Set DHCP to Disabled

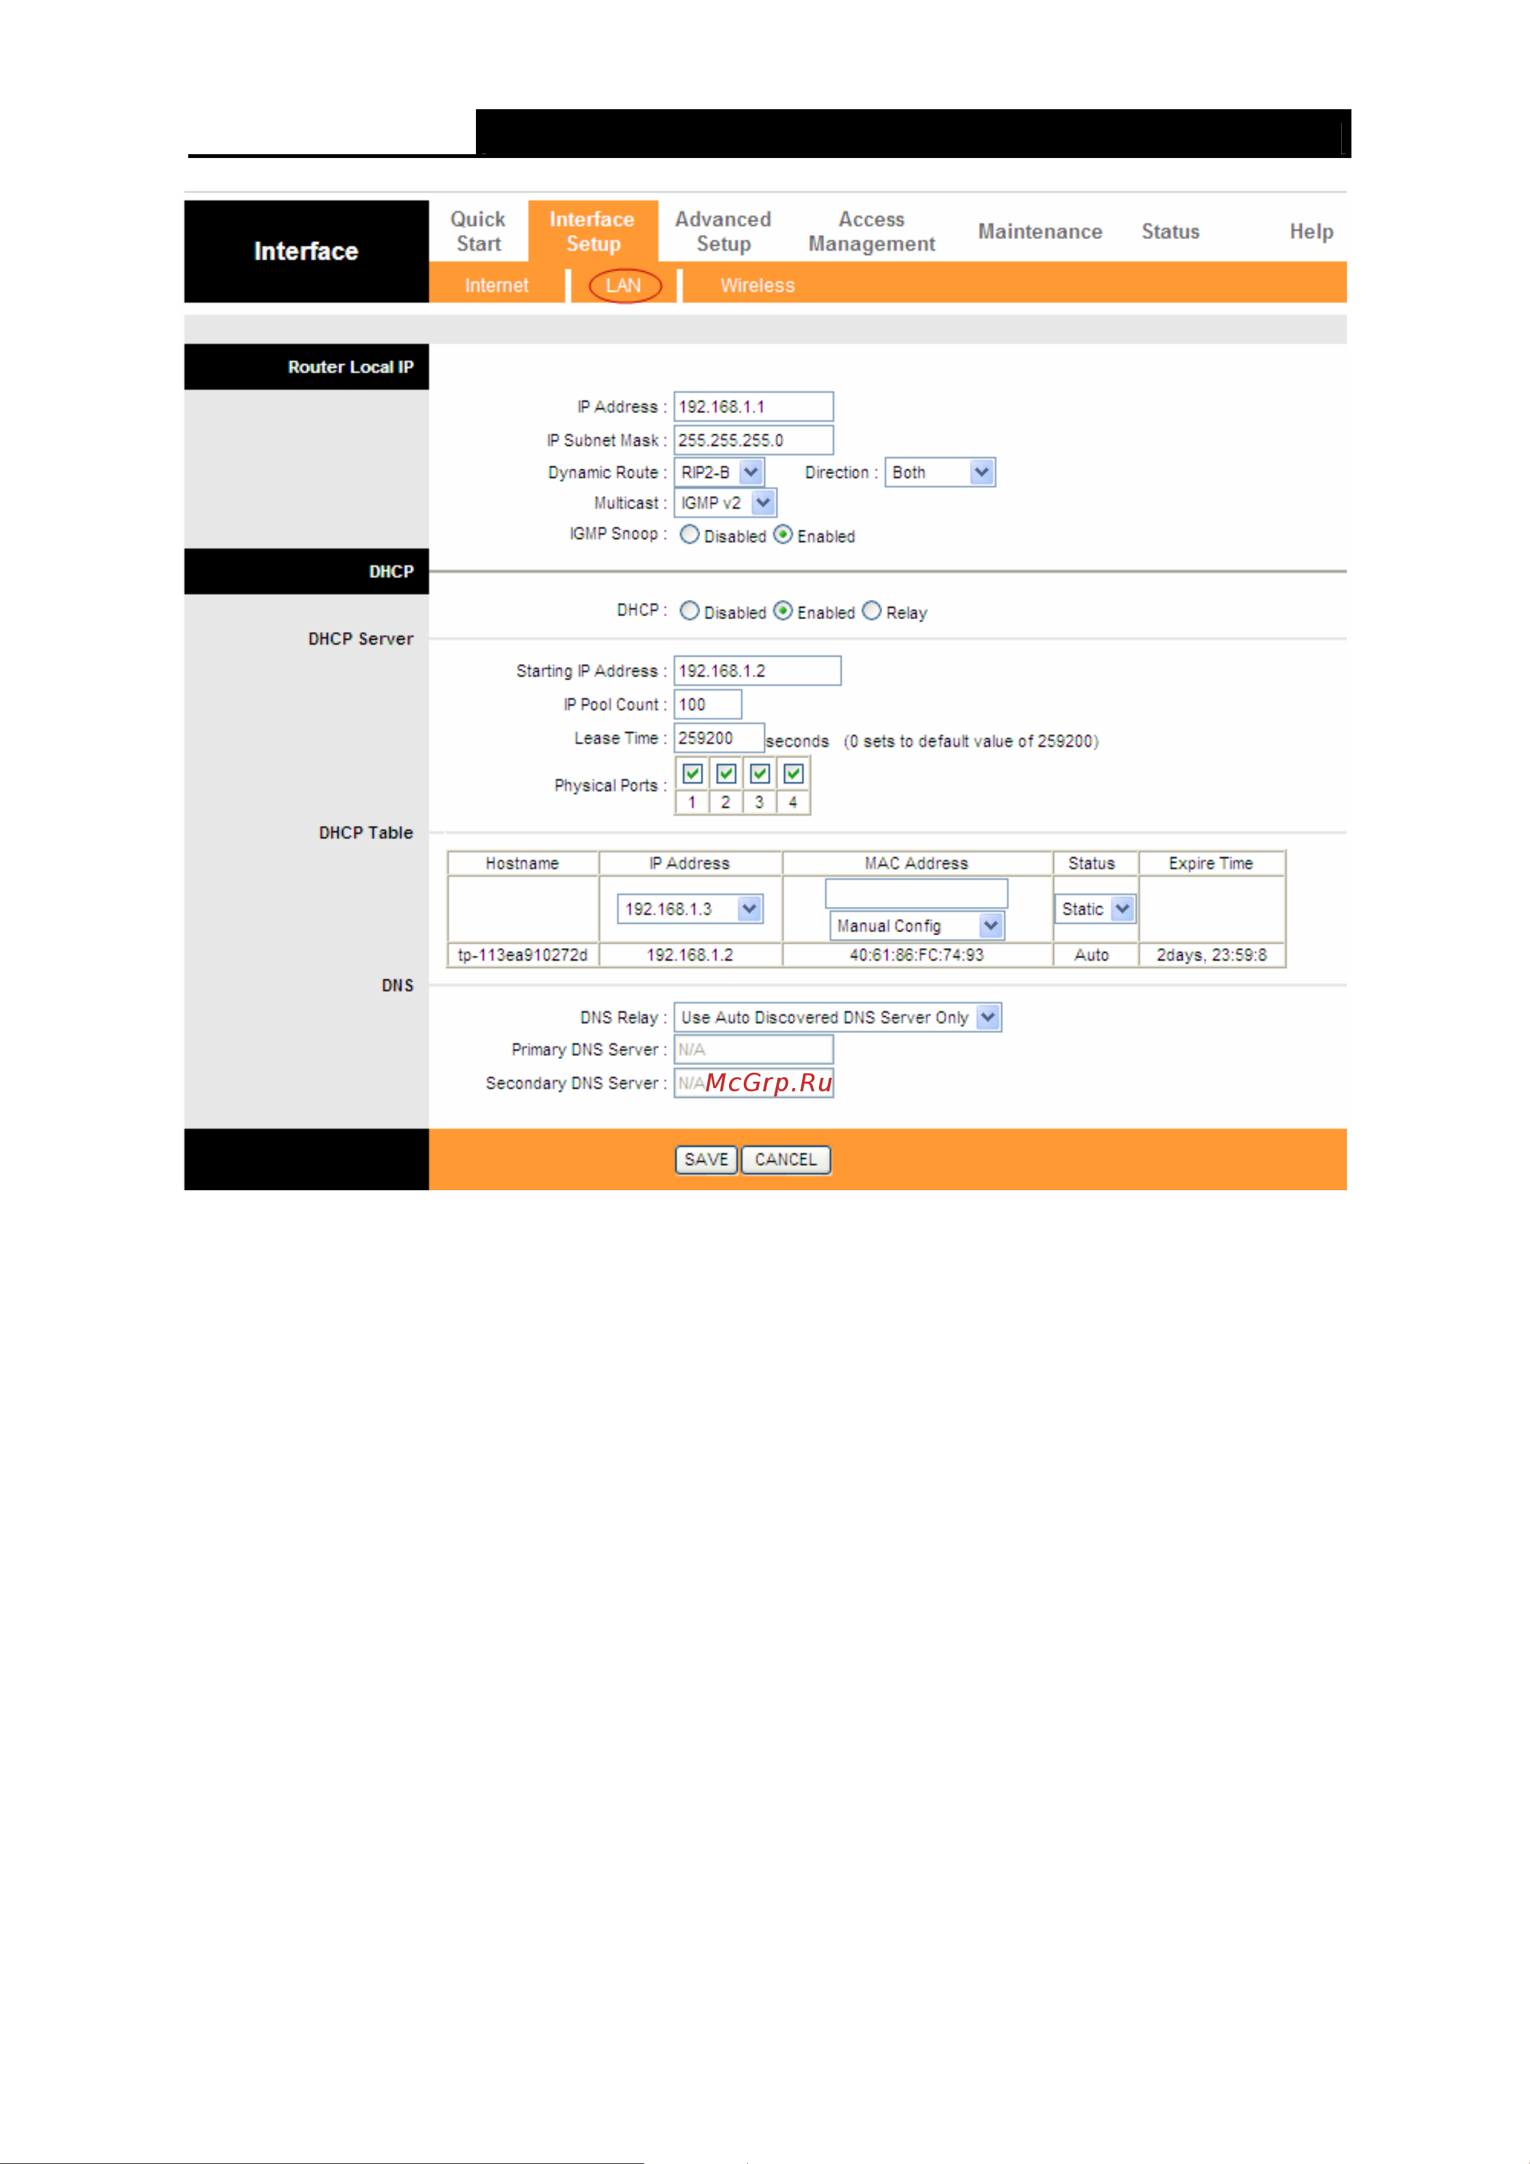[690, 611]
